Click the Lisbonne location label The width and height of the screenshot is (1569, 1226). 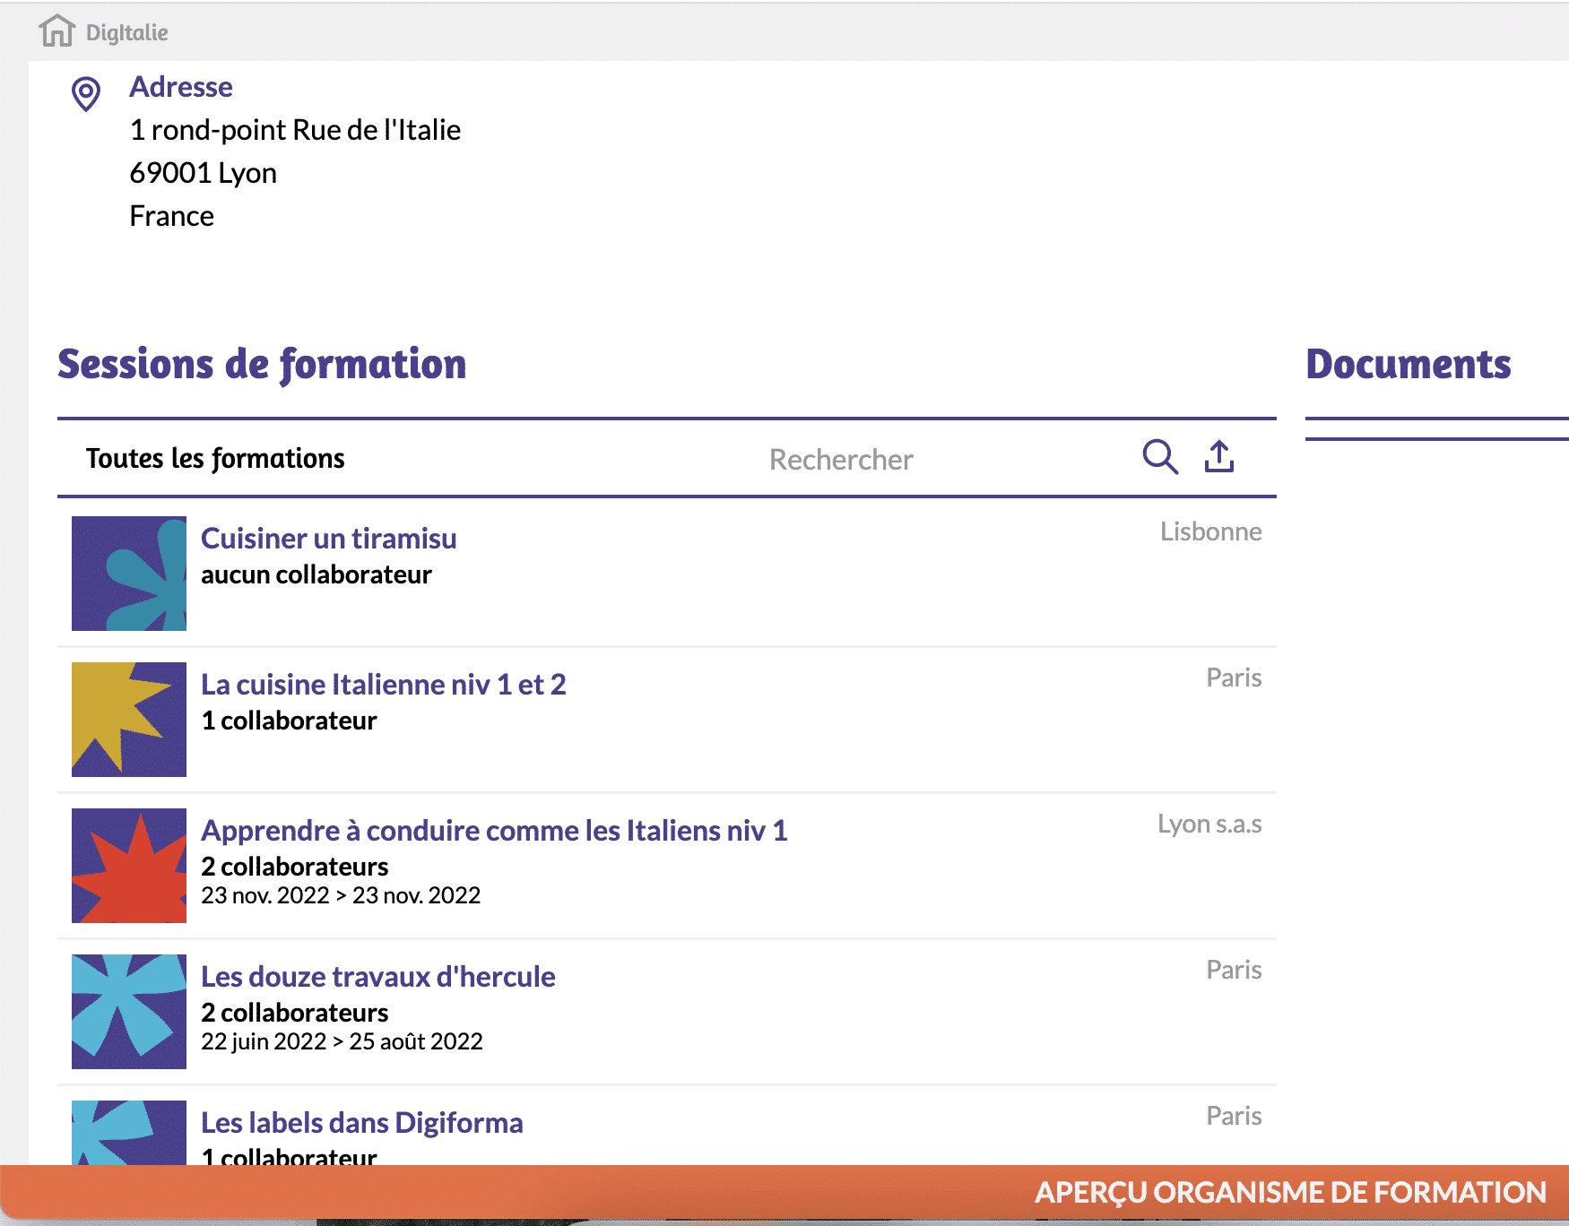point(1210,531)
